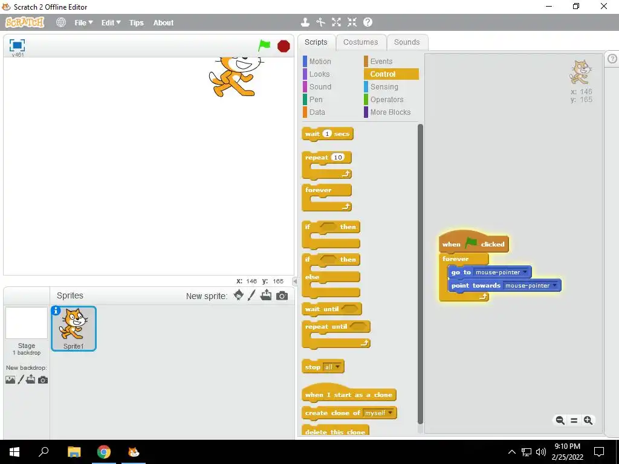Open Chrome from the taskbar

104,452
